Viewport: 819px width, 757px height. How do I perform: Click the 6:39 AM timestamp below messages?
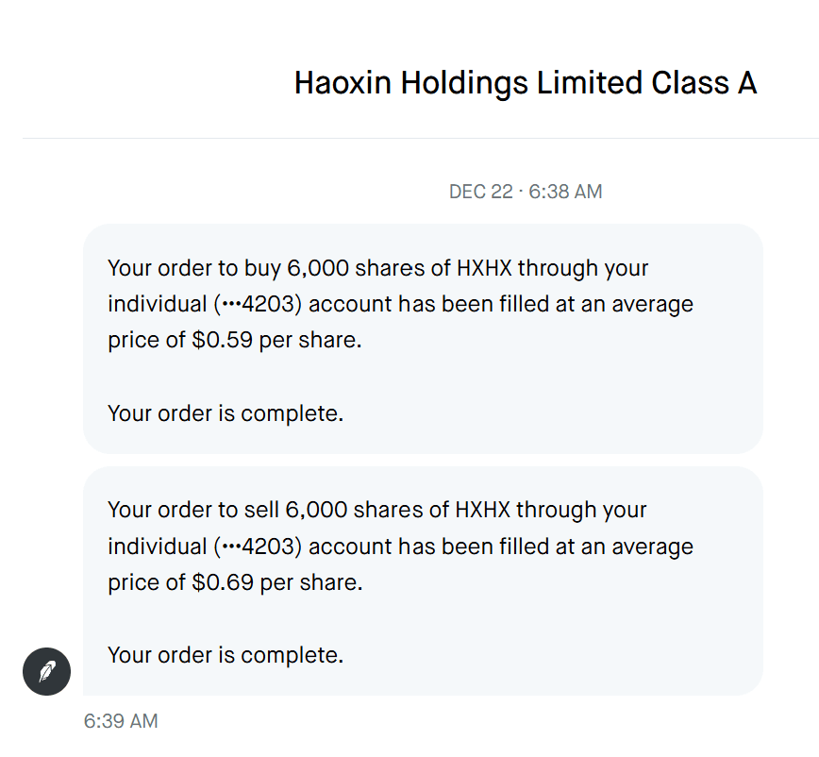tap(120, 721)
